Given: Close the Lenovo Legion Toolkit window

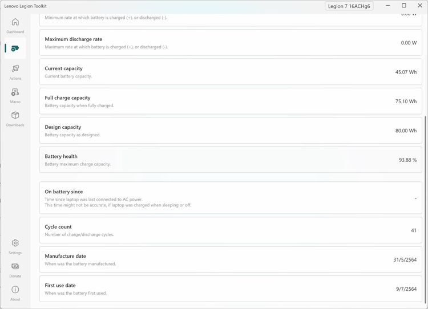Looking at the screenshot, I should pos(420,6).
